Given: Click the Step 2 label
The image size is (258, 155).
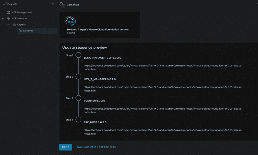Looking at the screenshot, I should point(69,77).
